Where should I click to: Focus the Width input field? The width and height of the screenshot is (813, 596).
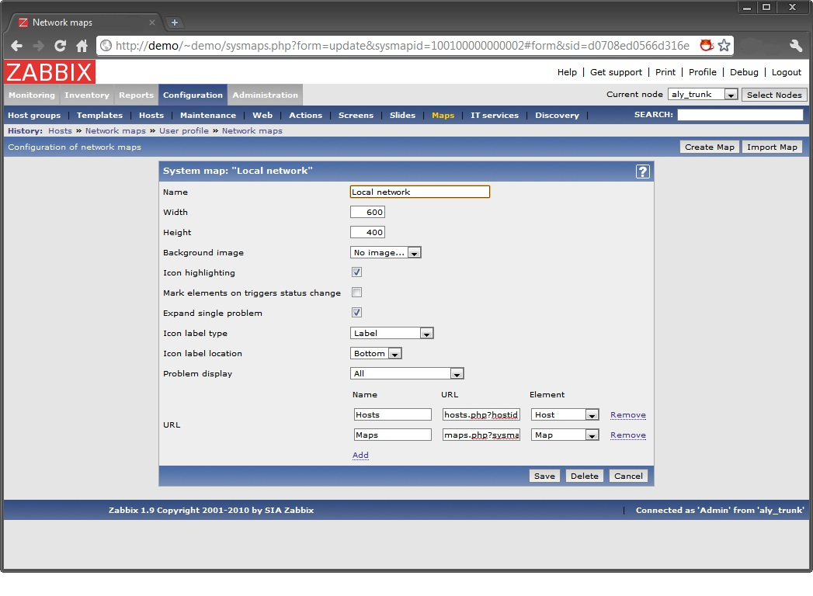coord(367,212)
